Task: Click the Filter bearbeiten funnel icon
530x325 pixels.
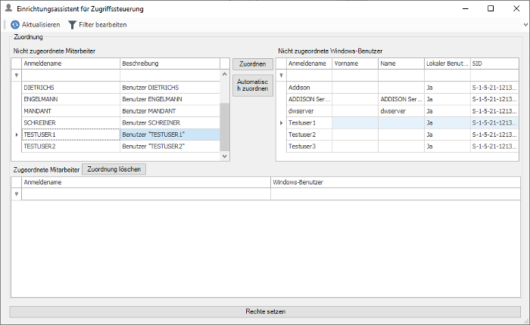Action: click(72, 25)
